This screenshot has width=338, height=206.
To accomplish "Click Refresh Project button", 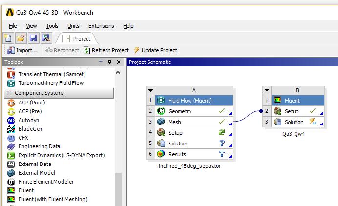I will pos(106,50).
